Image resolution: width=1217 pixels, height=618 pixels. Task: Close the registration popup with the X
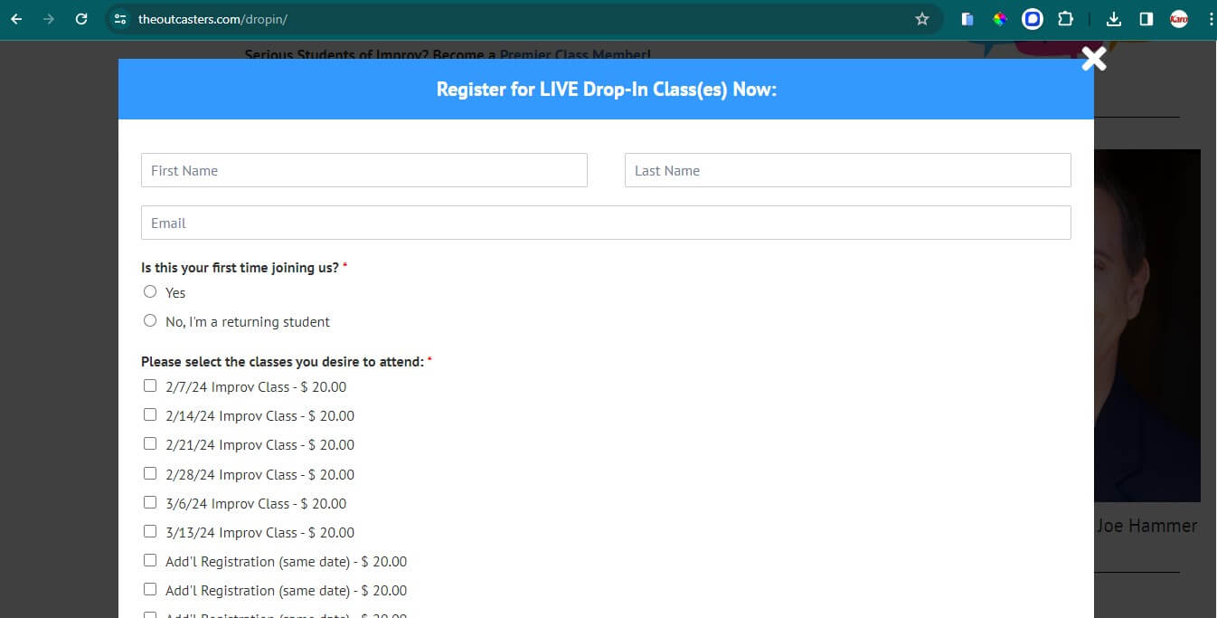tap(1094, 59)
